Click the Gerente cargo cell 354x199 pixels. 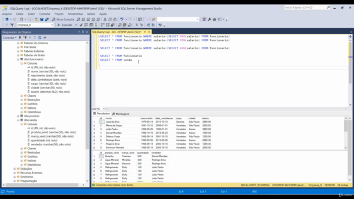180,122
